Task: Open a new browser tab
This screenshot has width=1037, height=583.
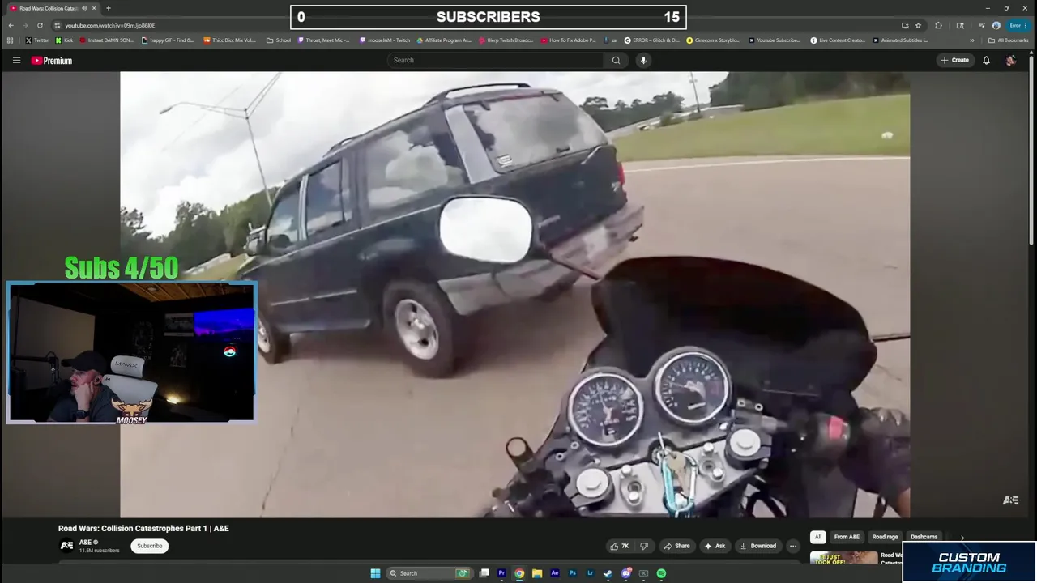Action: 108,8
